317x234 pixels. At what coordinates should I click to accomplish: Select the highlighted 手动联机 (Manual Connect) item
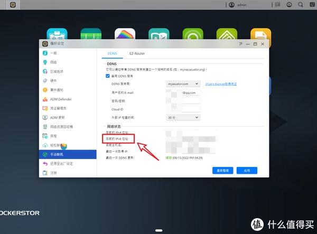coord(68,154)
